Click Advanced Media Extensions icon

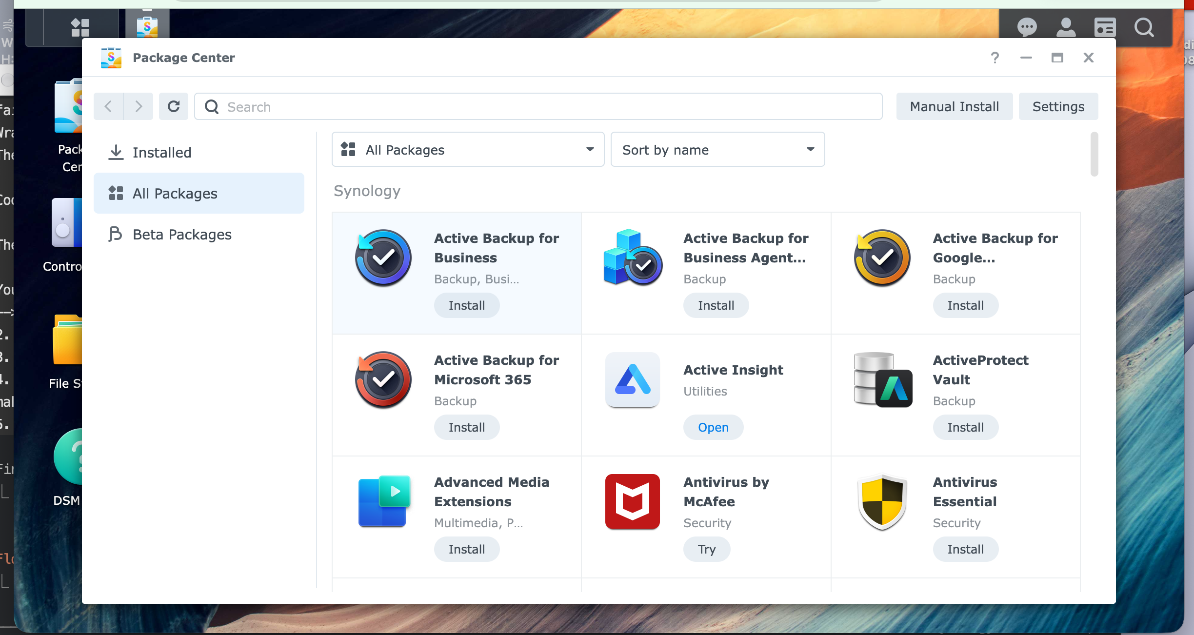click(x=384, y=501)
